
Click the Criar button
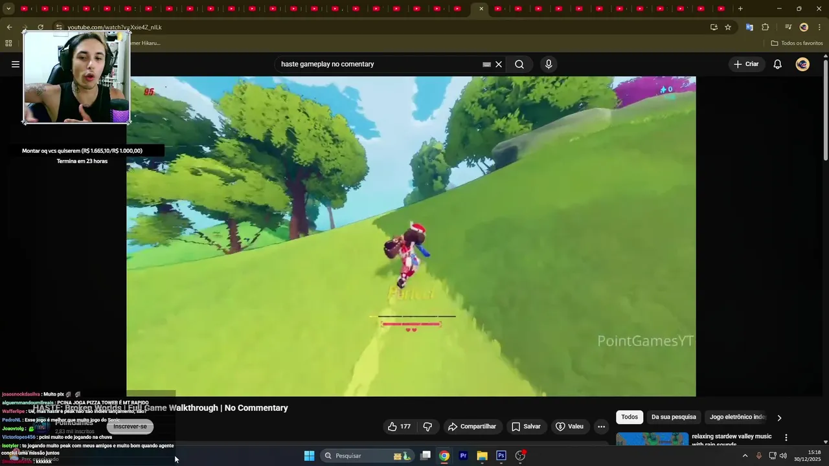(x=745, y=64)
